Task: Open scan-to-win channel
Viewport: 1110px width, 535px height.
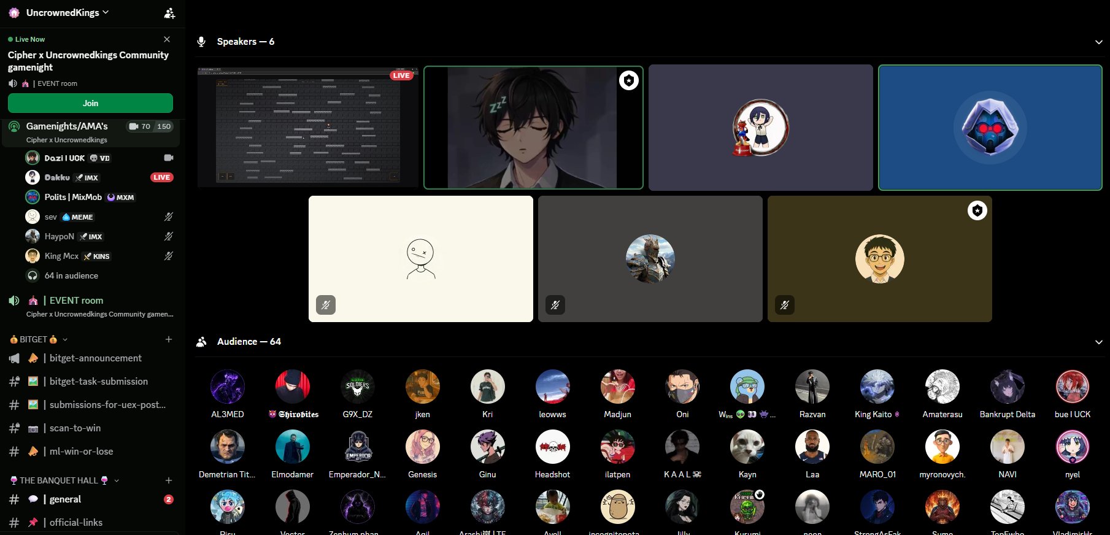Action: point(90,428)
